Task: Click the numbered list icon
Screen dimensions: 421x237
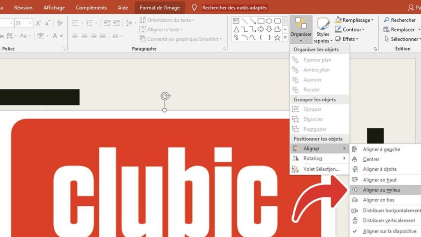Action: point(89,23)
